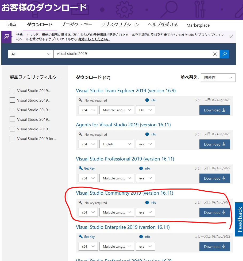The image size is (243, 261).
Task: Open the Marketplace tab
Action: (x=198, y=25)
